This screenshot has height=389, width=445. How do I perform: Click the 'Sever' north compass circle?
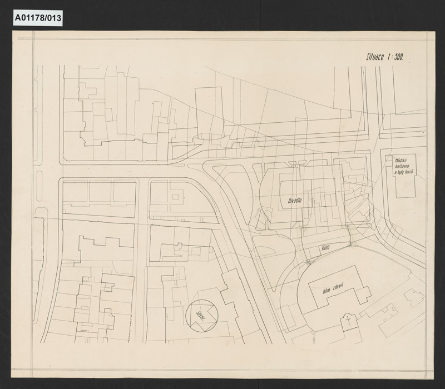(x=202, y=316)
